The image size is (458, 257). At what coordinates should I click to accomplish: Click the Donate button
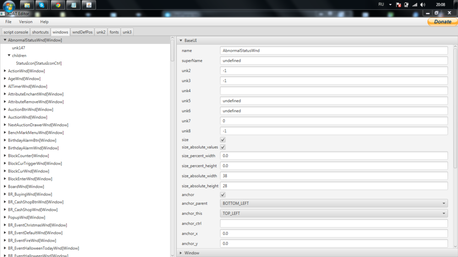tap(442, 22)
